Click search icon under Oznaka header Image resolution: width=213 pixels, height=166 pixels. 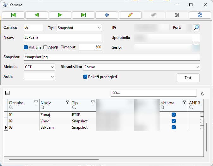11,108
